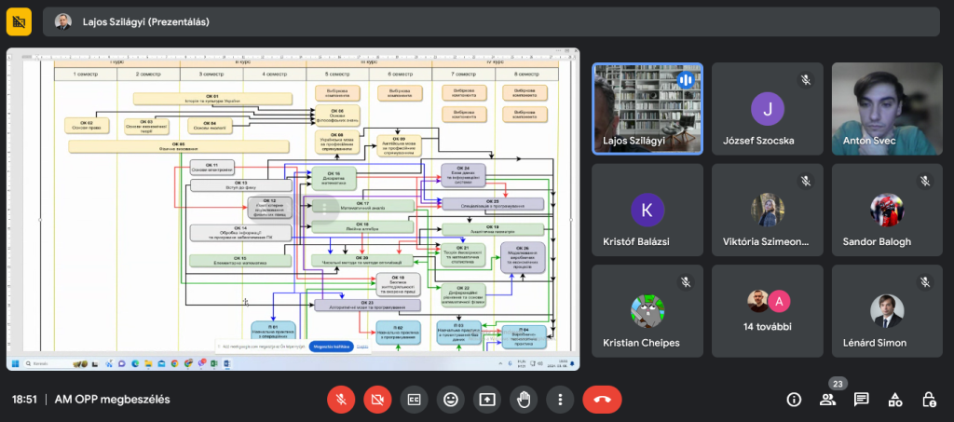Open the in-call chat panel
954x422 pixels.
coord(862,400)
